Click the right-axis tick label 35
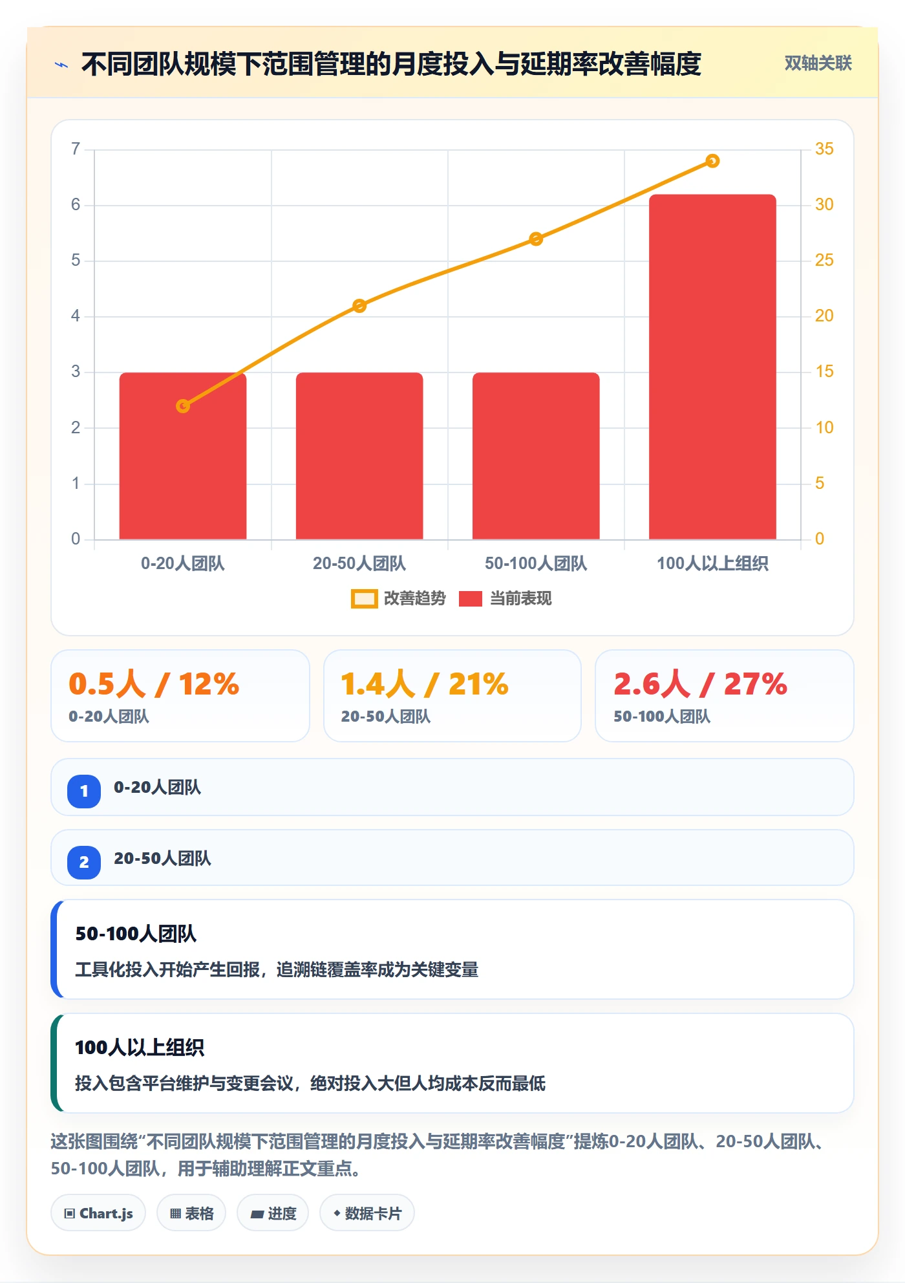 pos(824,149)
